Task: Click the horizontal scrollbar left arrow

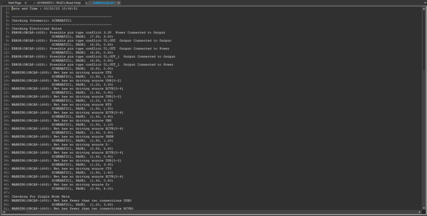Action: (4, 212)
